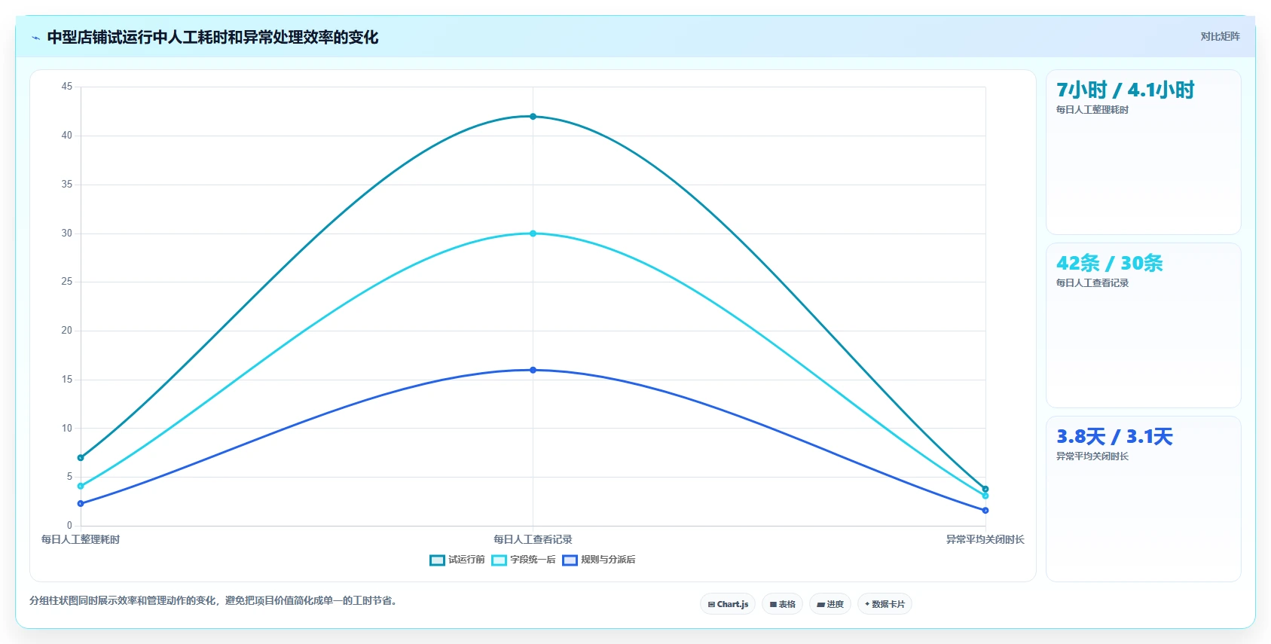Click the 每日人工整理耗时 x-axis label
1271x644 pixels.
[x=81, y=539]
